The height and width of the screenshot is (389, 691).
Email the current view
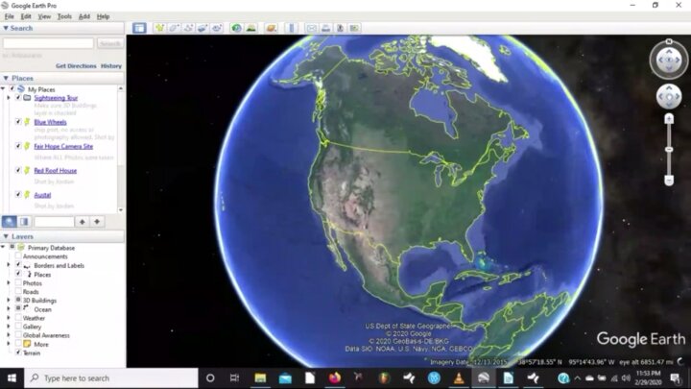tap(312, 28)
